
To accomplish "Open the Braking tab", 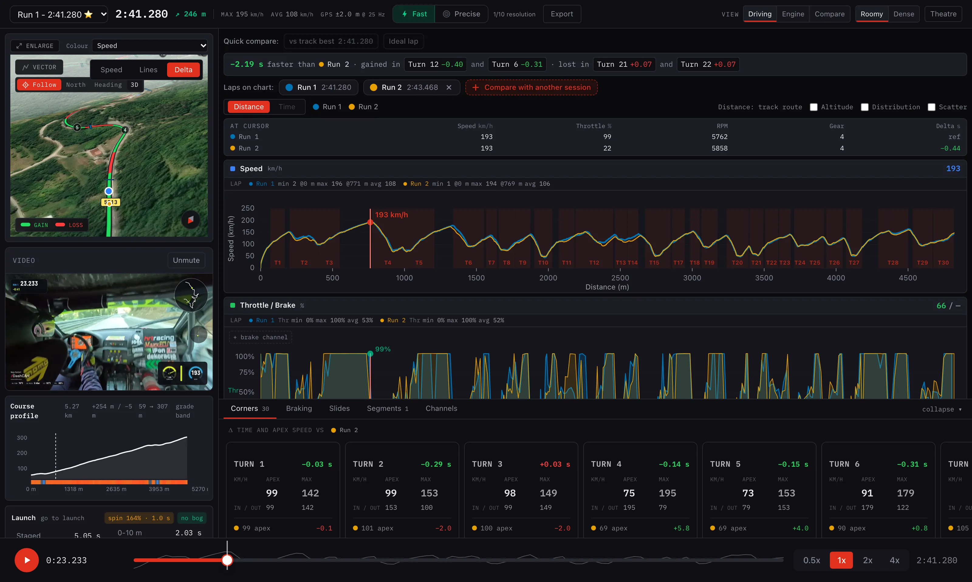I will [x=299, y=409].
